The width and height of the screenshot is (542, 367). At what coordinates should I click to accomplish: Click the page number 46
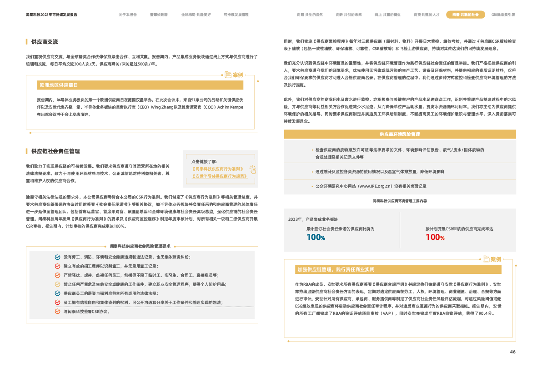pos(512,352)
